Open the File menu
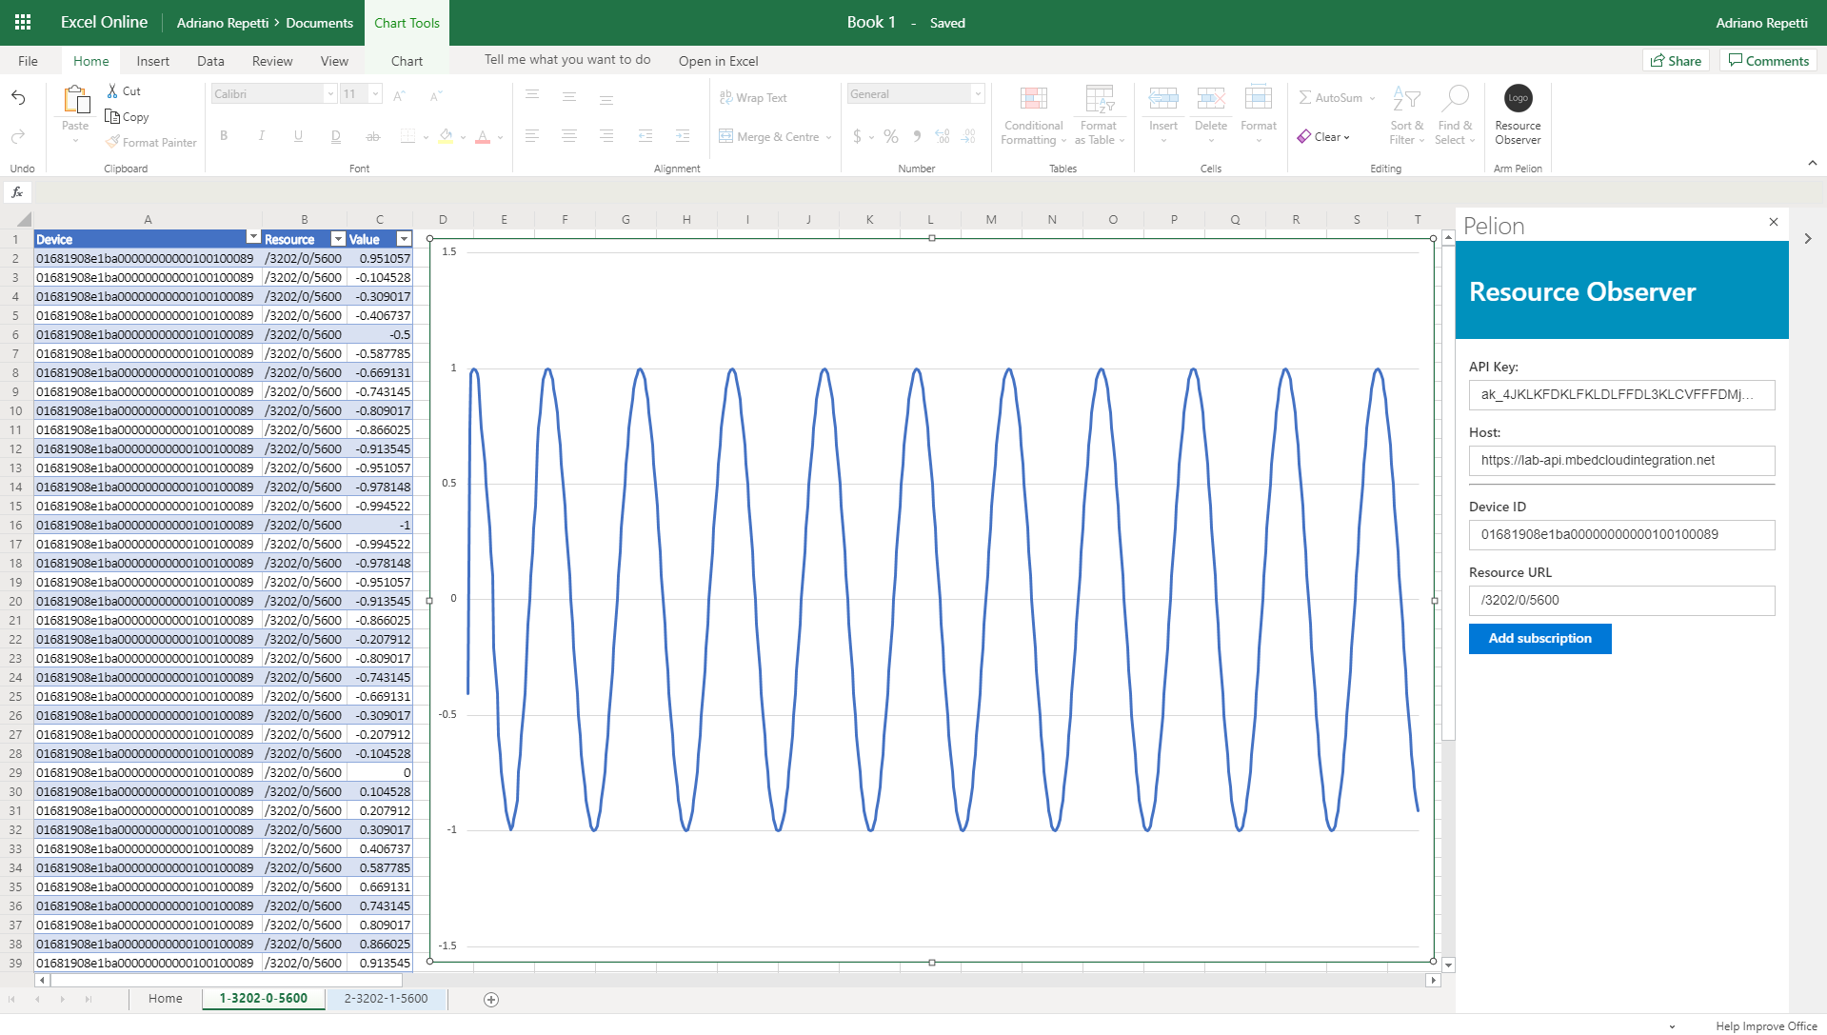This screenshot has width=1827, height=1035. 29,61
